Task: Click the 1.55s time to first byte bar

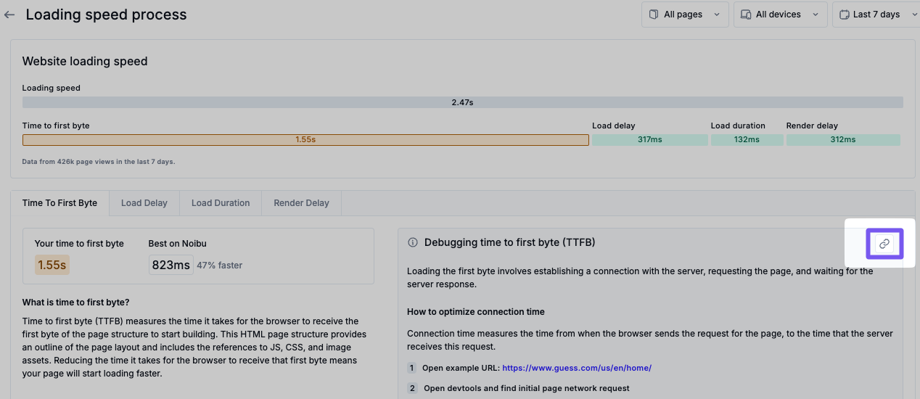Action: [305, 140]
